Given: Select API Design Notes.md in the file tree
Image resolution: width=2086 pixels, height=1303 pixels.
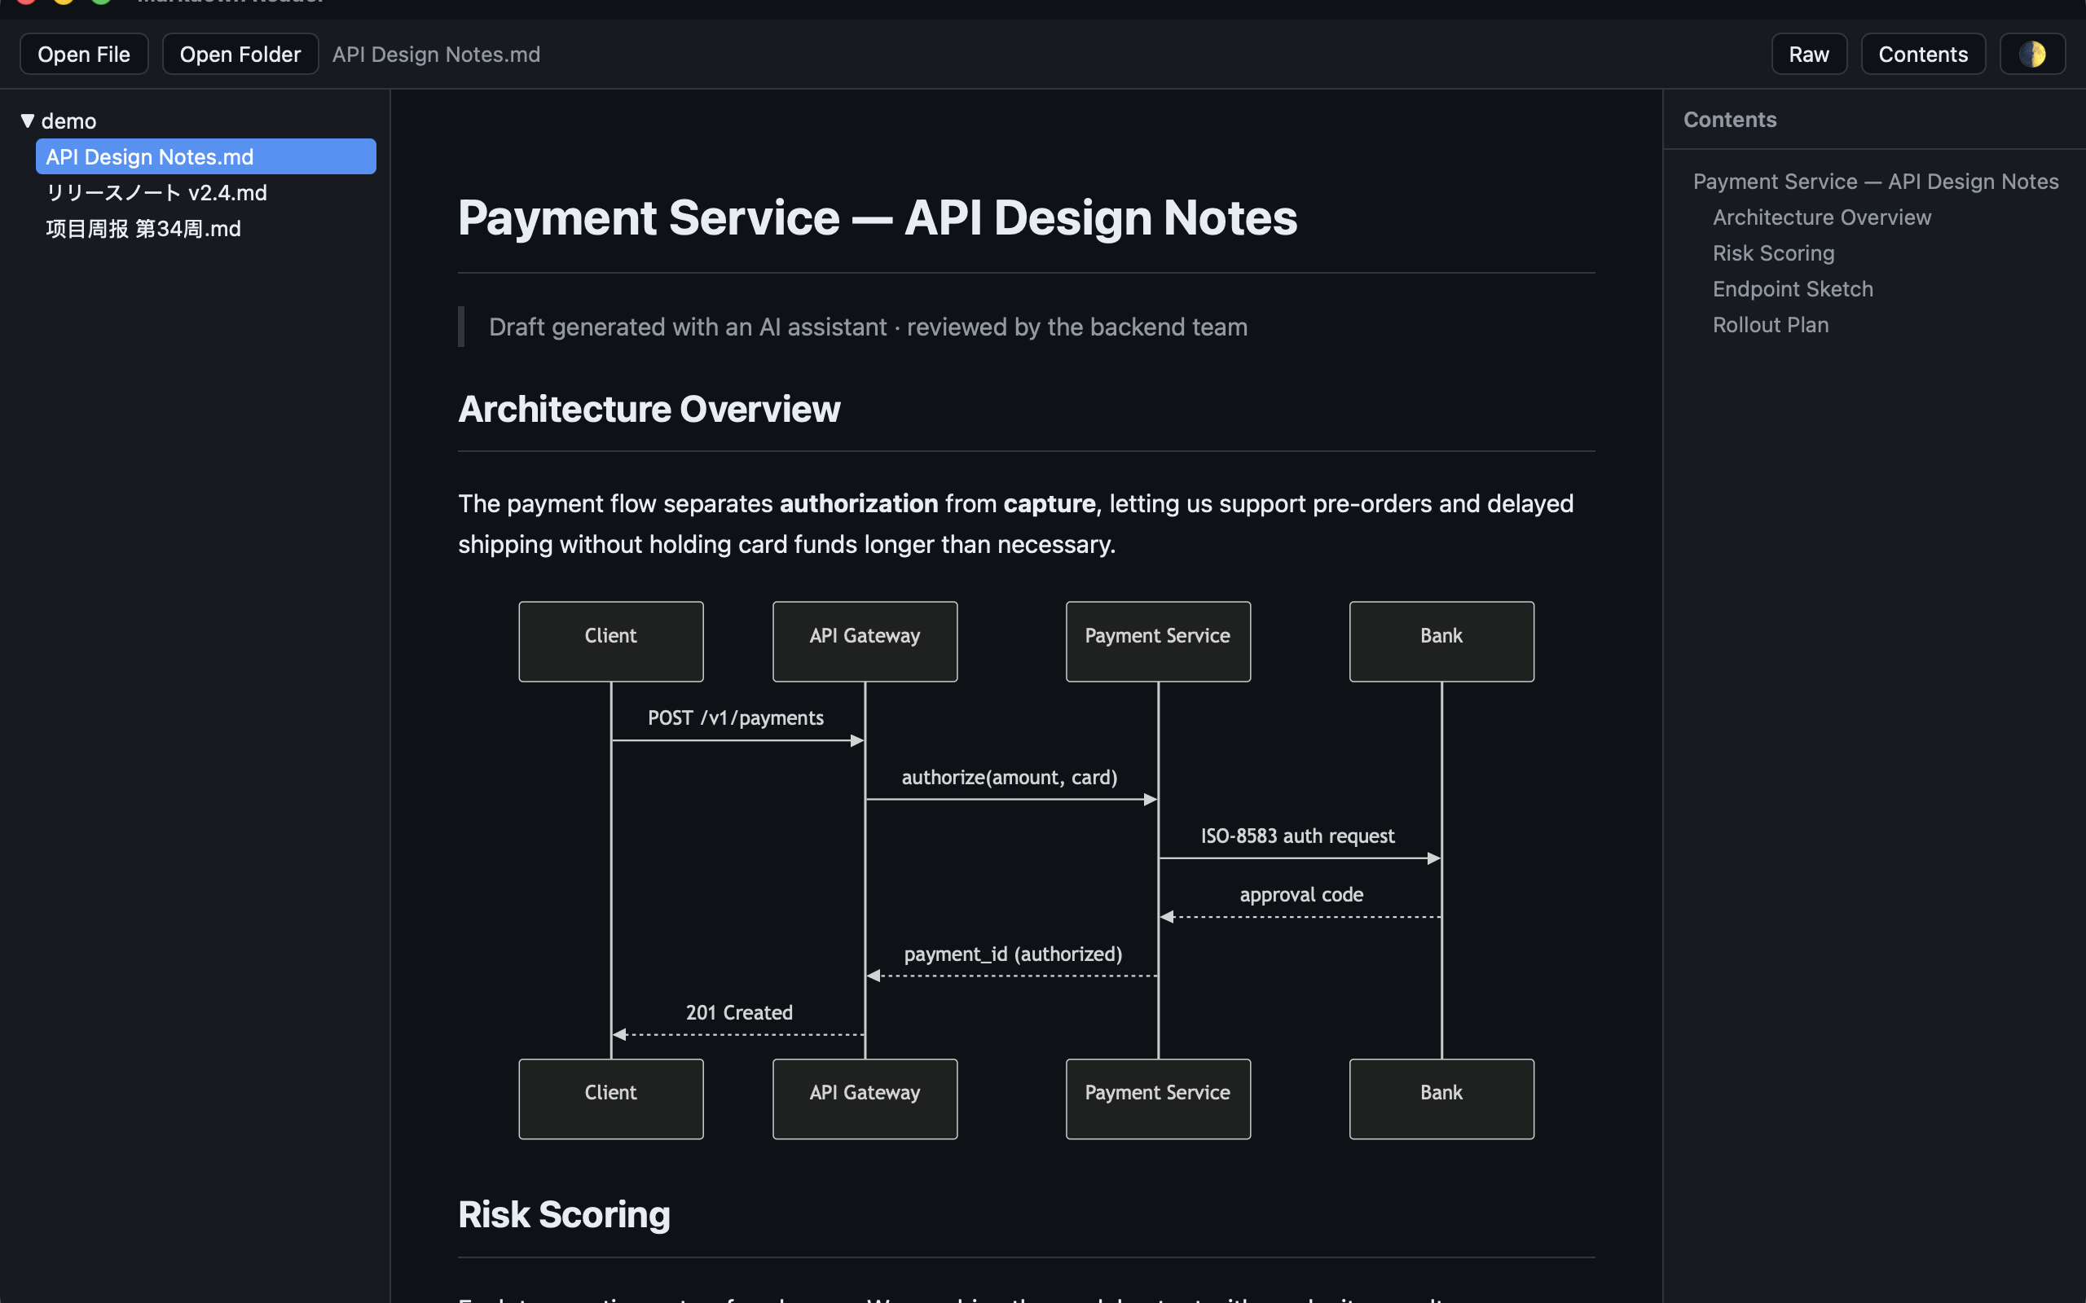Looking at the screenshot, I should tap(206, 157).
